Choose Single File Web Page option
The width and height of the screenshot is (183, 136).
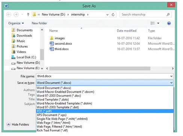pos(105,119)
